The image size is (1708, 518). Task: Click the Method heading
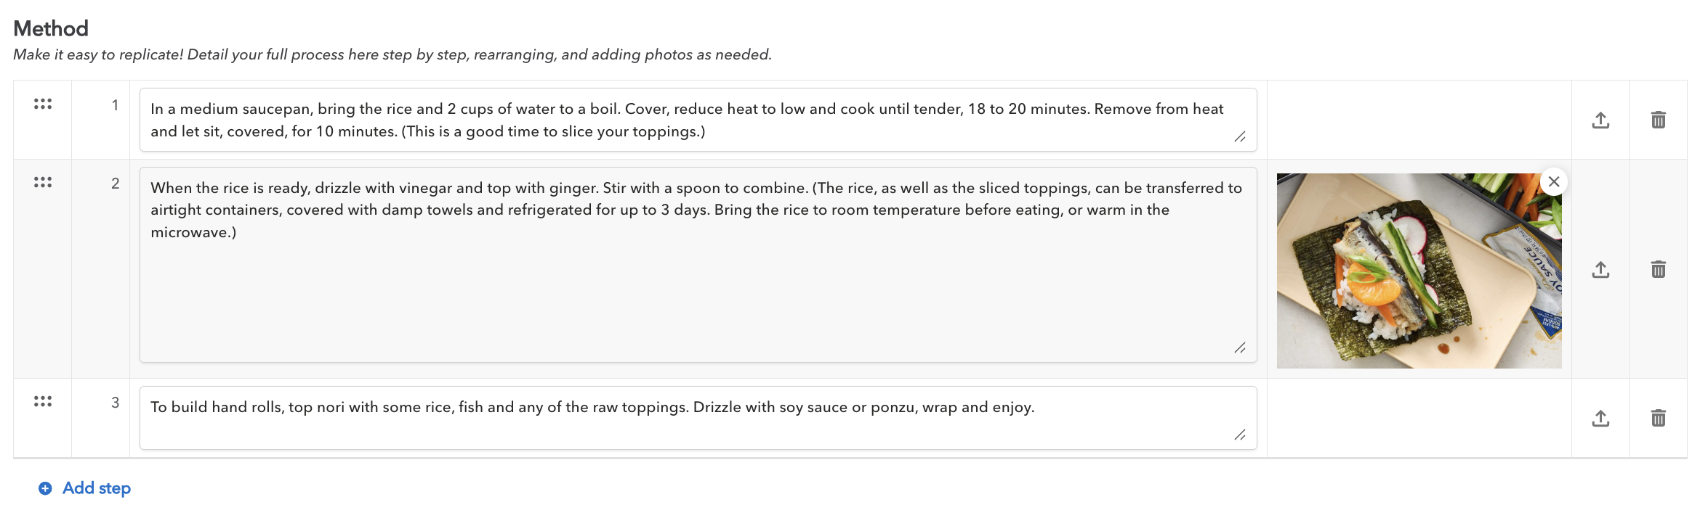point(51,28)
